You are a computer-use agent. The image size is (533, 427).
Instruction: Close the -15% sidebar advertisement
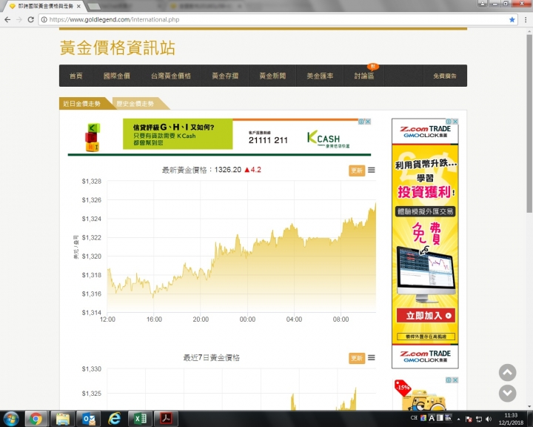[455, 380]
